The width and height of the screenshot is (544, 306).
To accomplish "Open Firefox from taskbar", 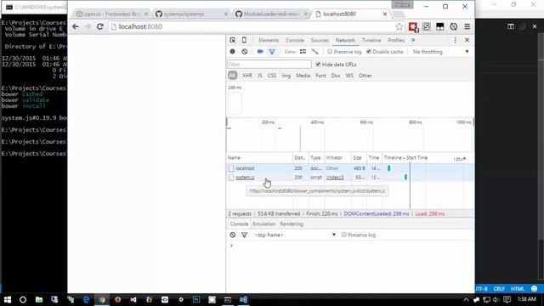I will [x=117, y=299].
